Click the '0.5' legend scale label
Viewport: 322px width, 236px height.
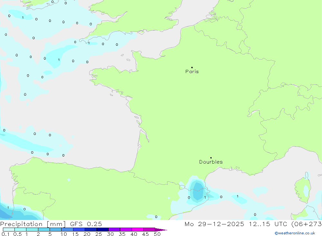[17, 234]
